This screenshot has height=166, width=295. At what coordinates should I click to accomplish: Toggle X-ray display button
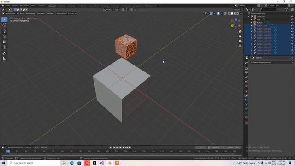(225, 13)
